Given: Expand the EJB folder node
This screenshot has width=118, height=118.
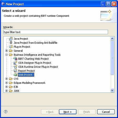Looking at the screenshot, I should pos(7,87).
